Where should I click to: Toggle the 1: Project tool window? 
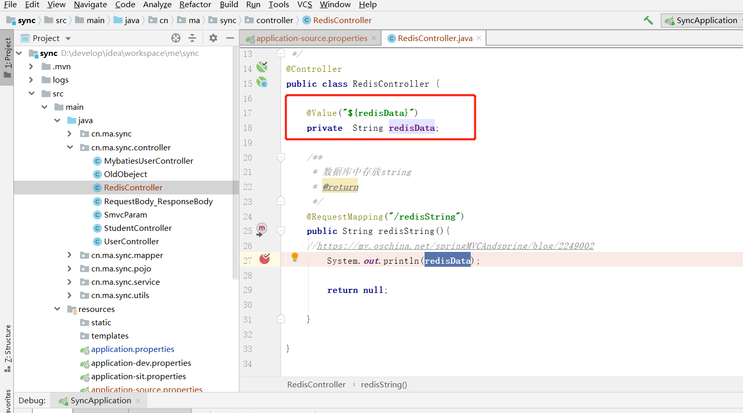pos(7,56)
